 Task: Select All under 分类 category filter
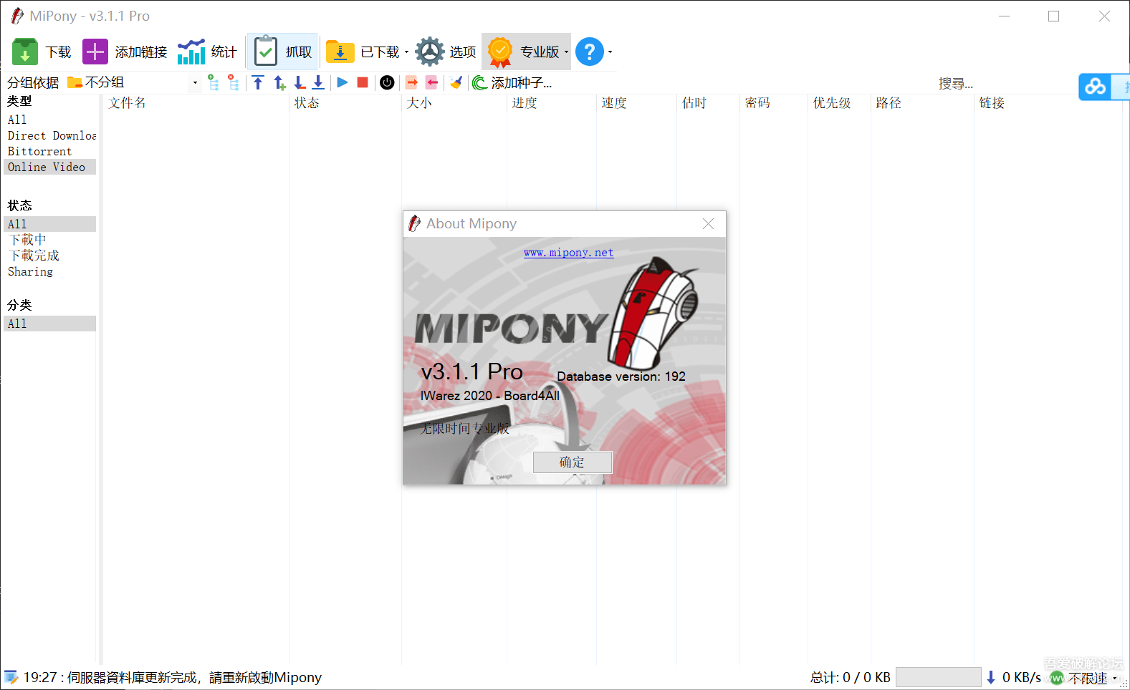[49, 324]
